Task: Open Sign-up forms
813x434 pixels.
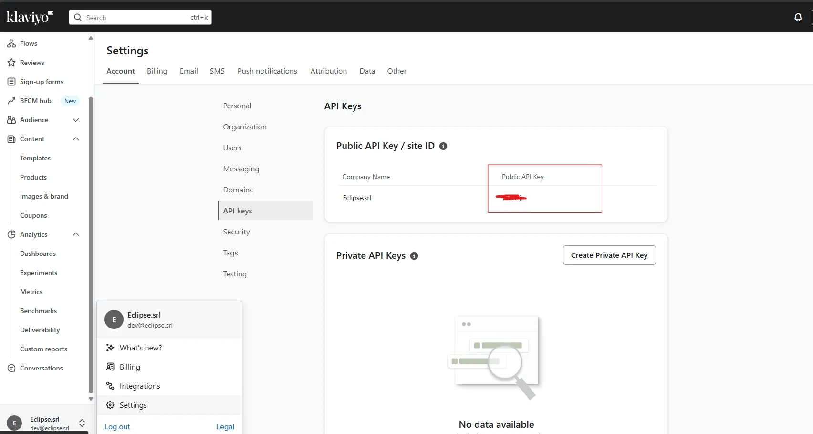Action: (42, 82)
